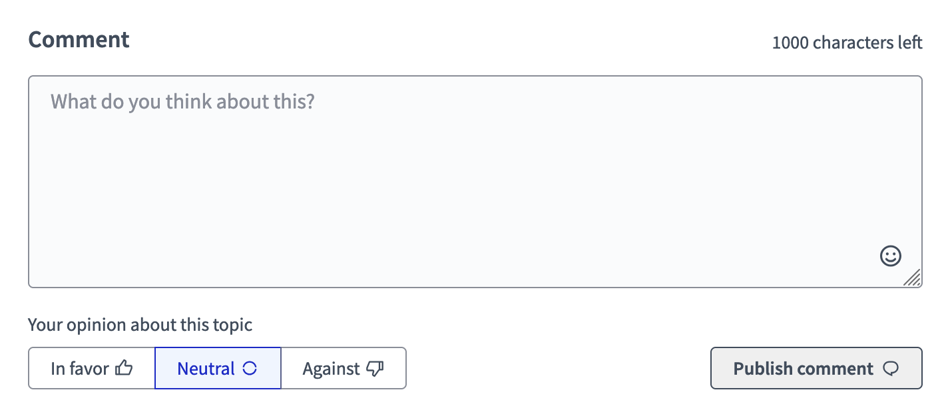Click the Your opinion about this topic label

[140, 325]
